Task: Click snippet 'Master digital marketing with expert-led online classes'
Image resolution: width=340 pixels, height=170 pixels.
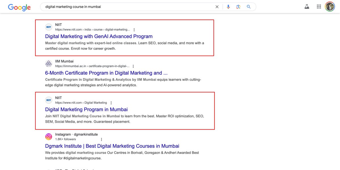Action: [x=91, y=43]
